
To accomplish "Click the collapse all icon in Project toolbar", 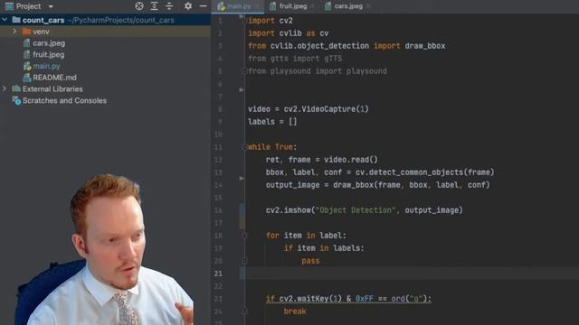I will pyautogui.click(x=169, y=6).
